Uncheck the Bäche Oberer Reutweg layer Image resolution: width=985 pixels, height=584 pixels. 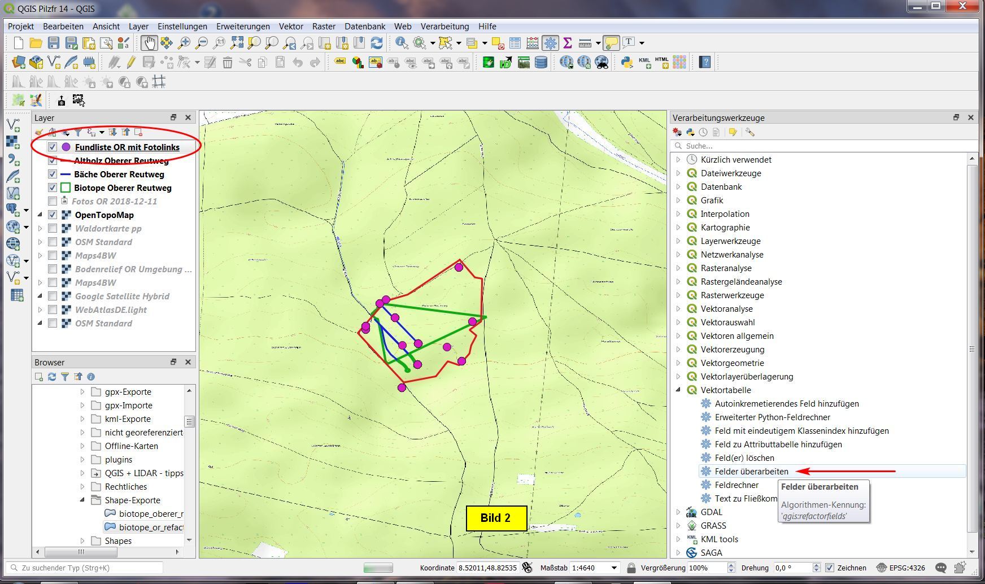coord(53,175)
